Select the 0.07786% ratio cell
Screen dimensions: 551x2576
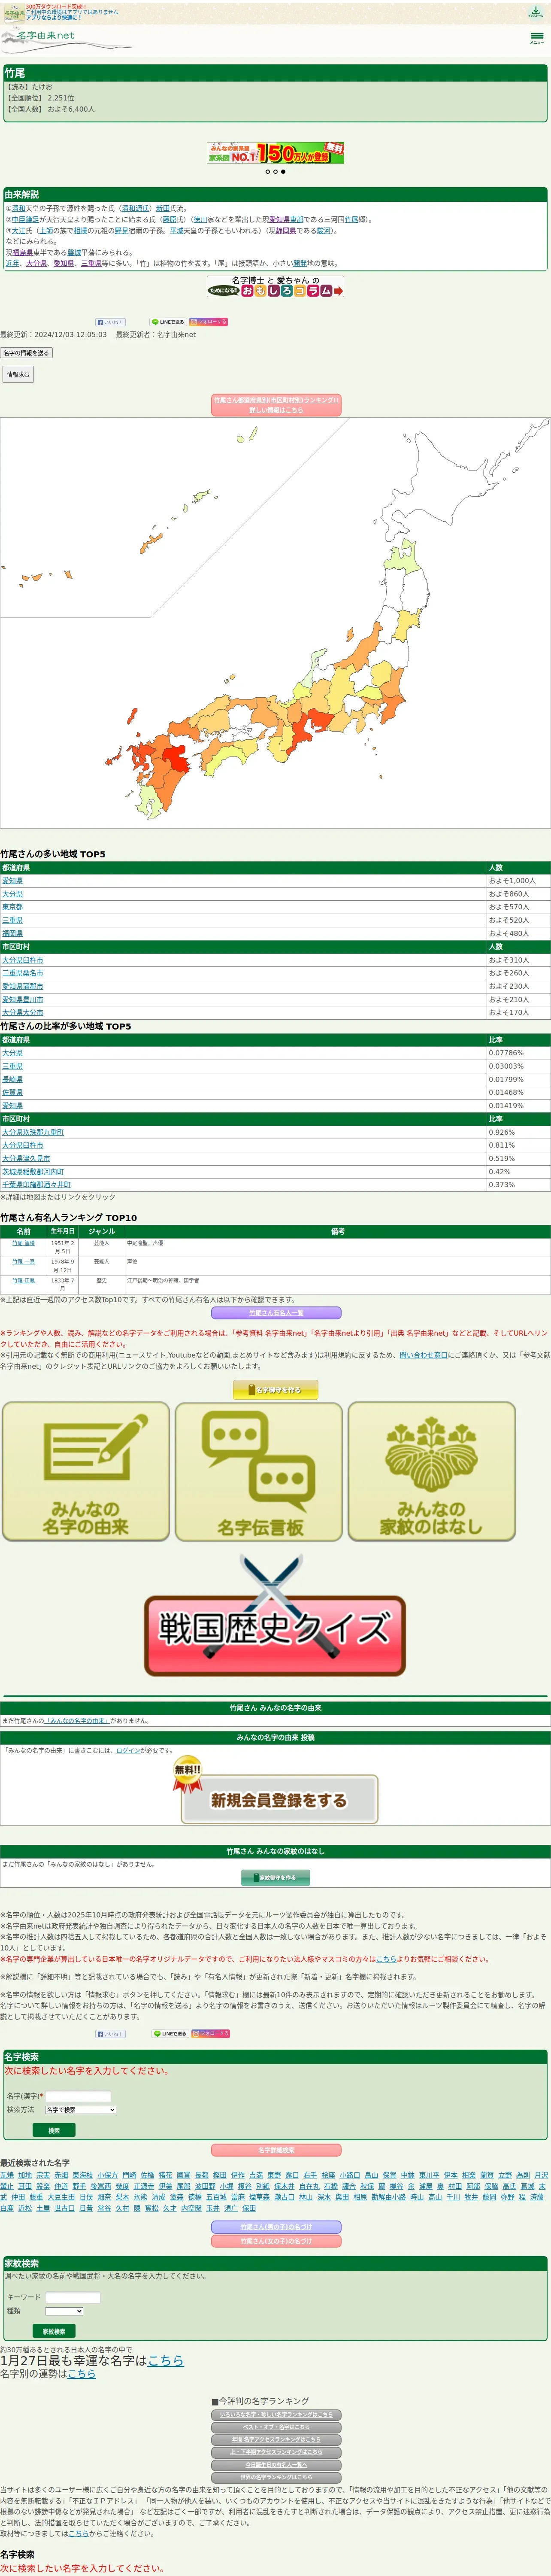518,1053
